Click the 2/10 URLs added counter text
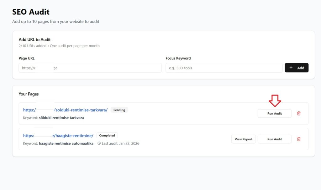Screen dimensions: 321x190 (x=32, y=46)
